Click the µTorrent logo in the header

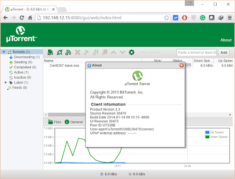coord(21,34)
